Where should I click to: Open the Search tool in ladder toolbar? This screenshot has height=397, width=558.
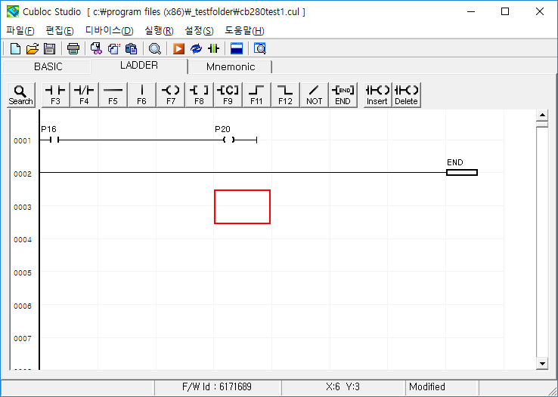tap(20, 94)
